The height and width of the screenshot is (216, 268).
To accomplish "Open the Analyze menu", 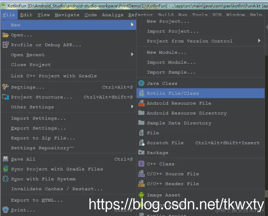I will 113,15.
